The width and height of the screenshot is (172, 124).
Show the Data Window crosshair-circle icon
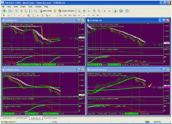coord(21,11)
